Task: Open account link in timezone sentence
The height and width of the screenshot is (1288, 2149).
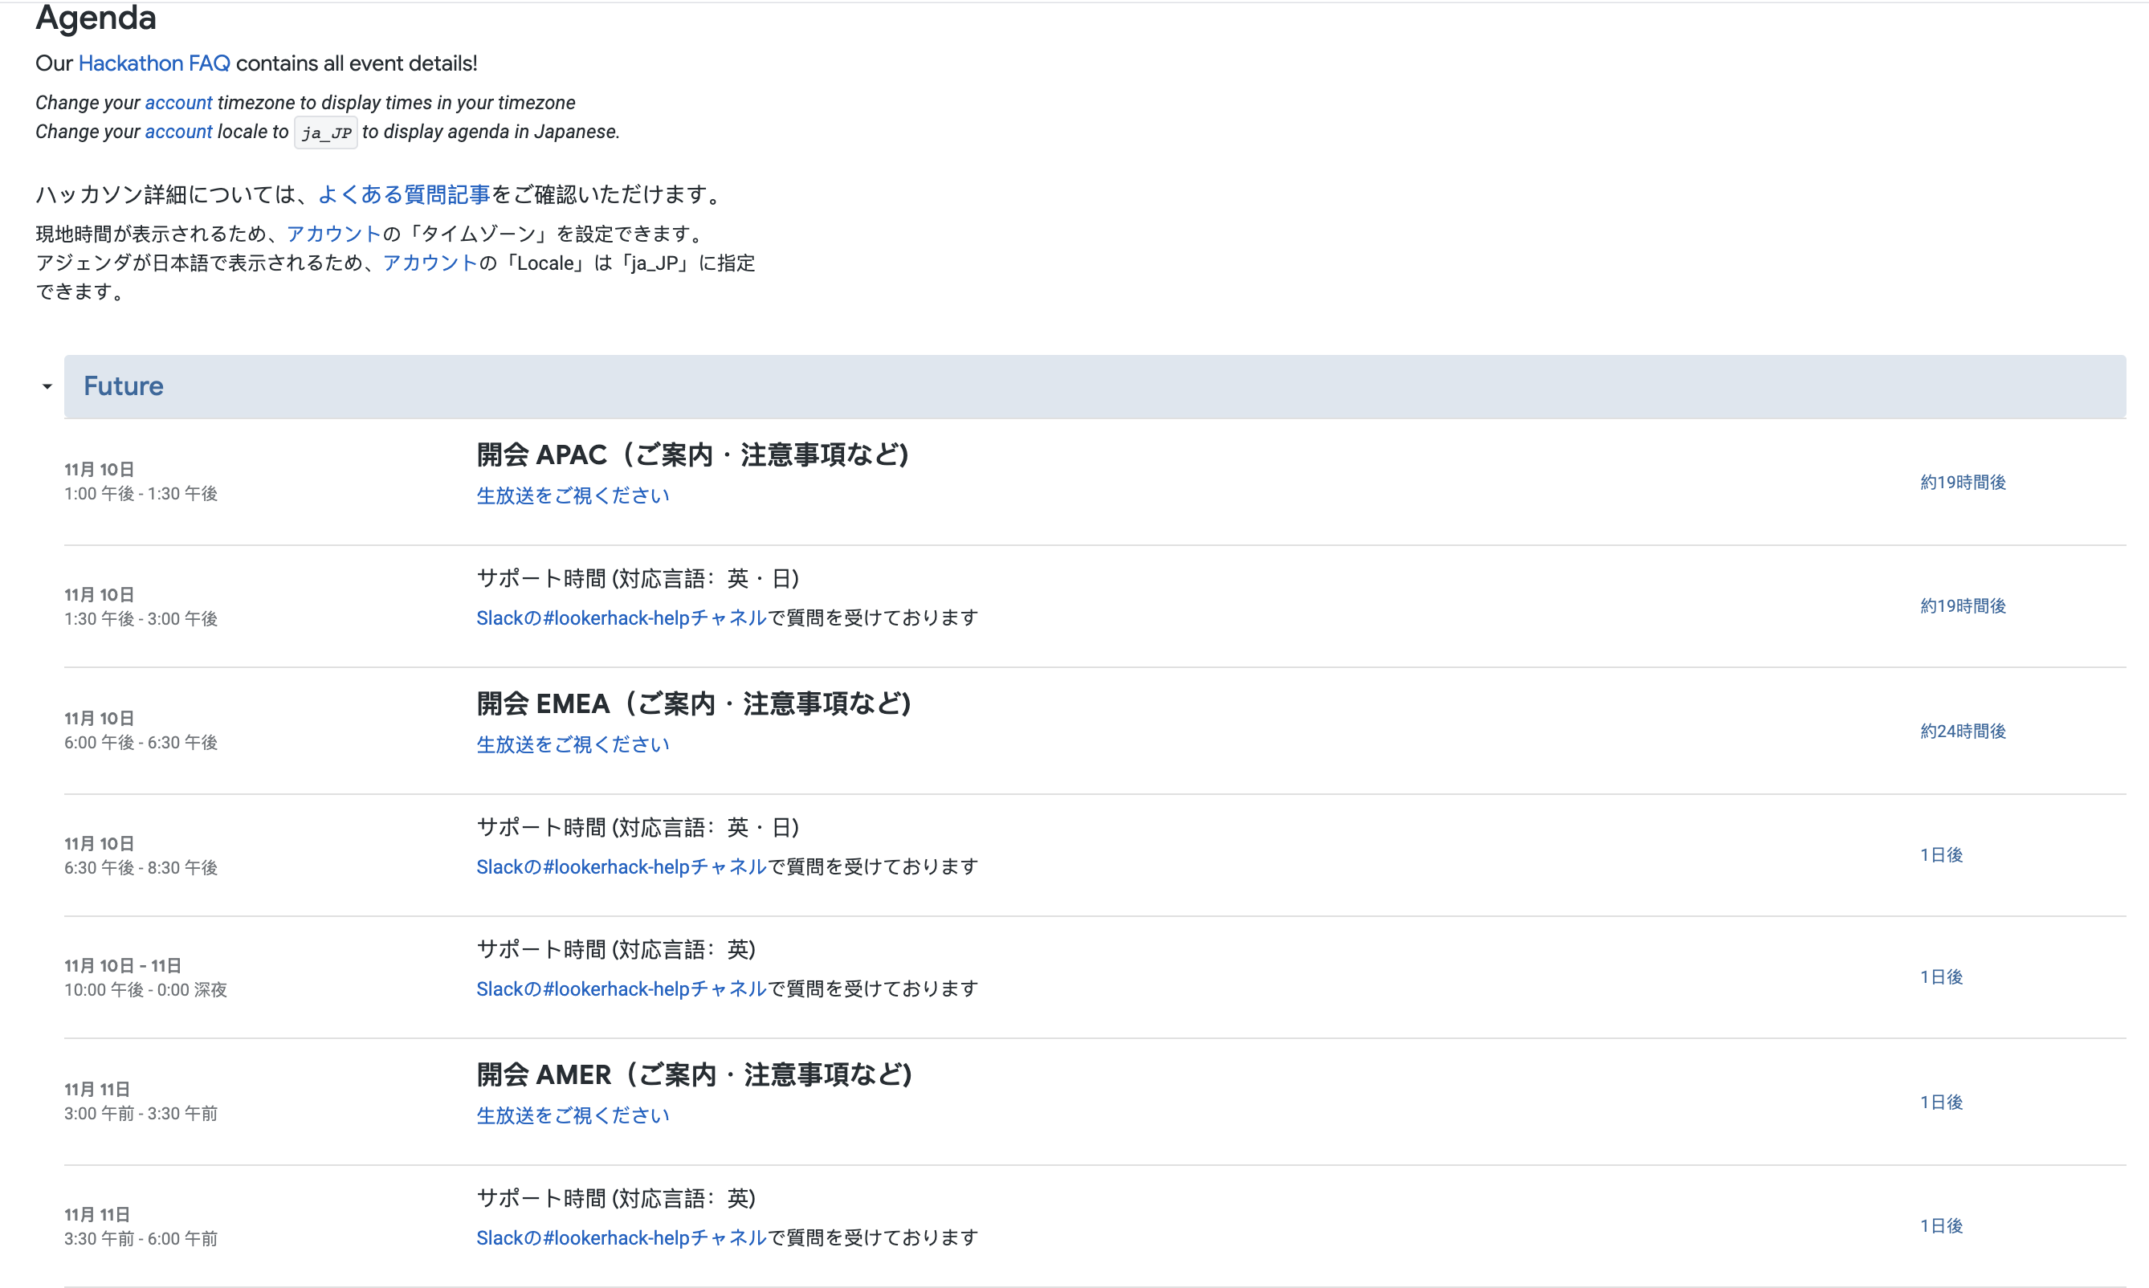Action: [x=178, y=103]
